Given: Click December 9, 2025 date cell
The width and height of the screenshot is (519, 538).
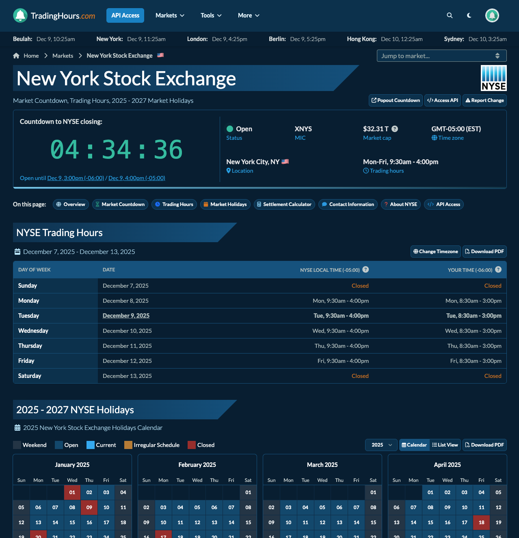Looking at the screenshot, I should (126, 316).
